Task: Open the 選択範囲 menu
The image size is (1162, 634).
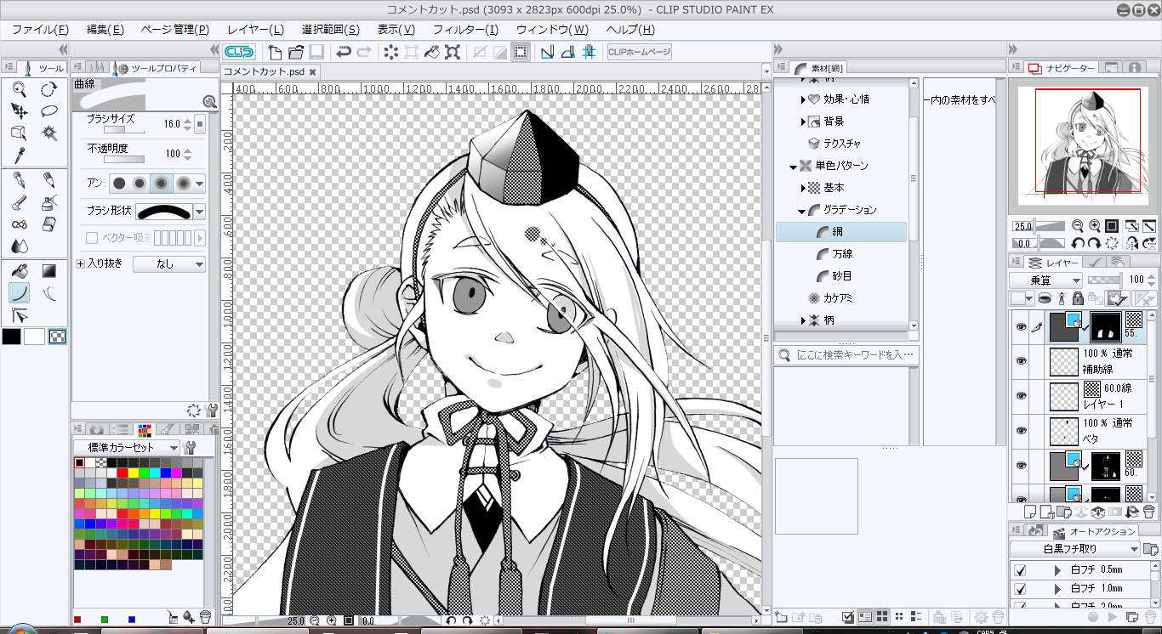Action: tap(330, 29)
